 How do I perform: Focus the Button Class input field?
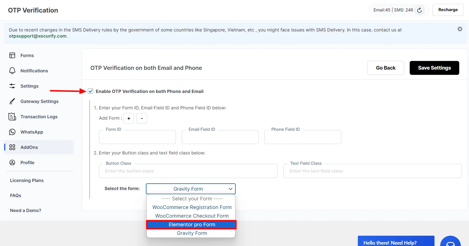188,171
